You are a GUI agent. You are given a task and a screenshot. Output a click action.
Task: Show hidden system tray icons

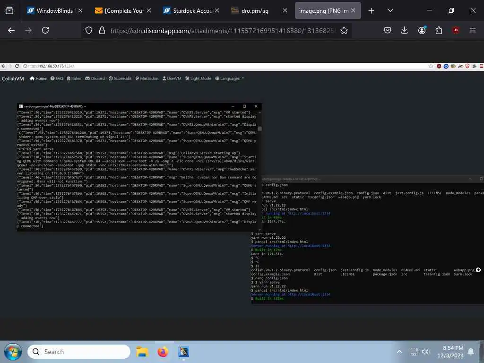click(399, 352)
